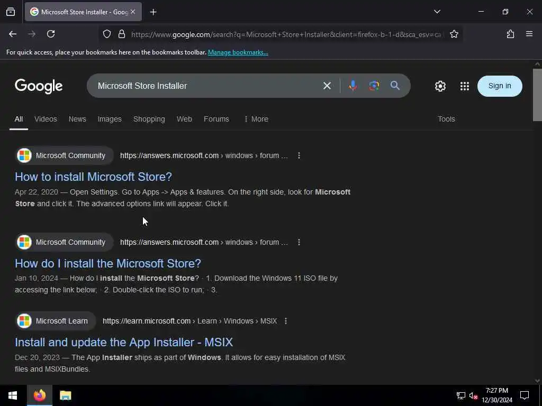
Task: Open 'Install and update the App Installer - MSIX'
Action: [x=124, y=342]
